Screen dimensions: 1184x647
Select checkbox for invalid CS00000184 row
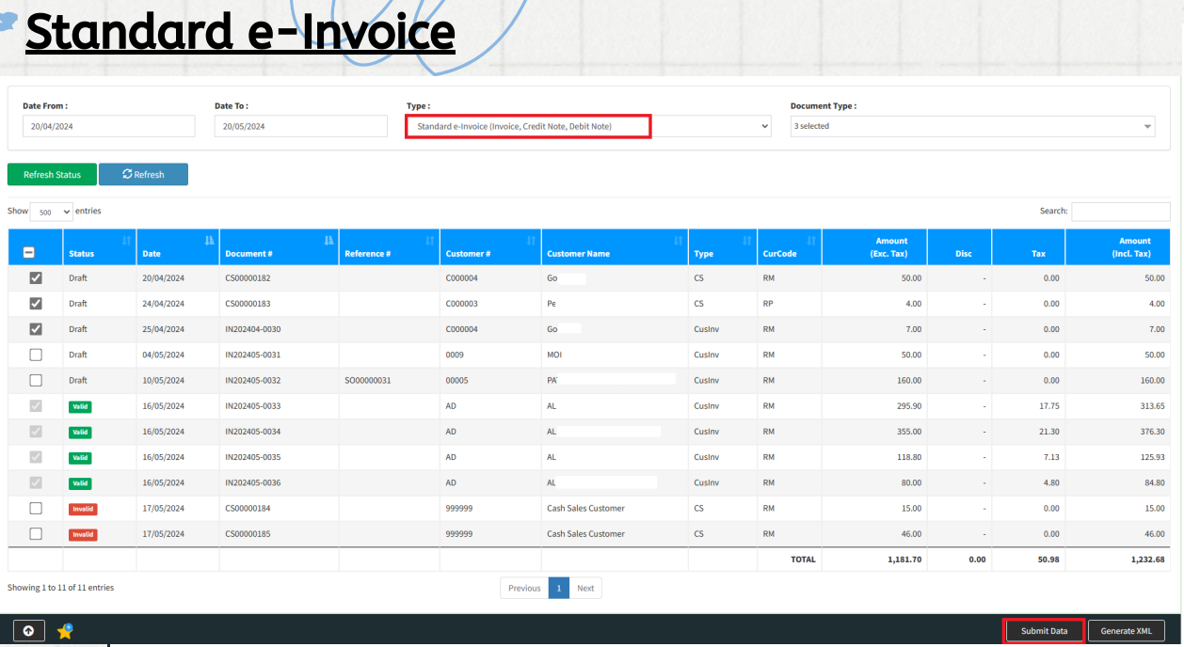pos(36,508)
